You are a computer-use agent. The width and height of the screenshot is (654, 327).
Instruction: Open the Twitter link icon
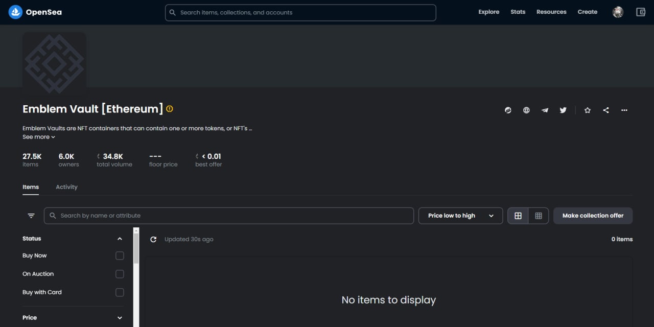(x=563, y=110)
